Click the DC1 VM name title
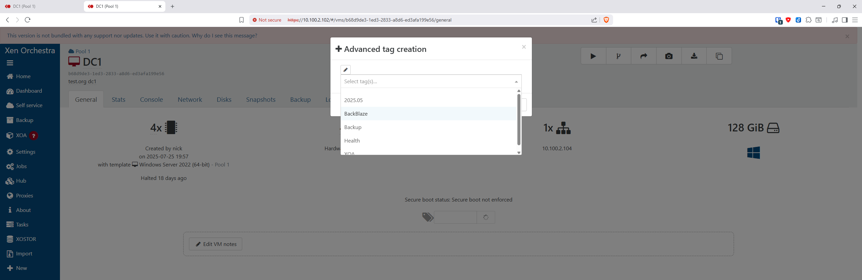The image size is (862, 280). pos(92,62)
